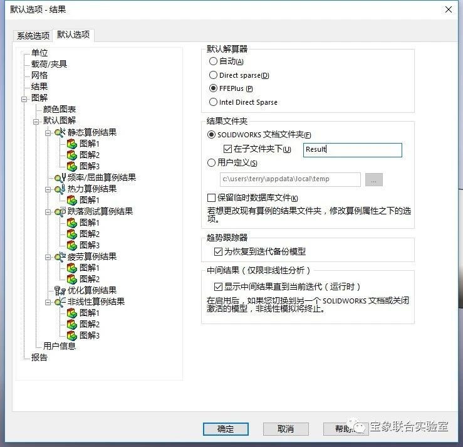This screenshot has height=447, width=463.
Task: Click plot icon of 图解2 under 非线性算例结果
Action: point(72,324)
